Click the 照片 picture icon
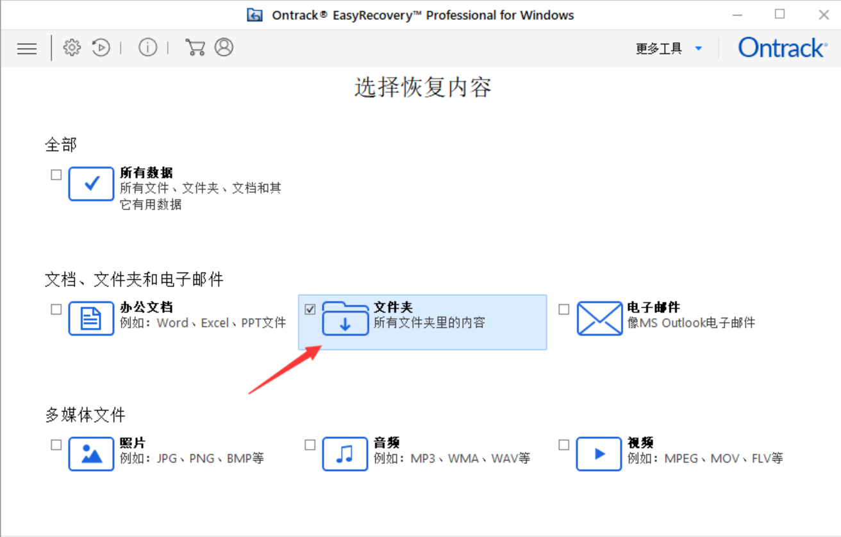The width and height of the screenshot is (841, 537). coord(91,454)
